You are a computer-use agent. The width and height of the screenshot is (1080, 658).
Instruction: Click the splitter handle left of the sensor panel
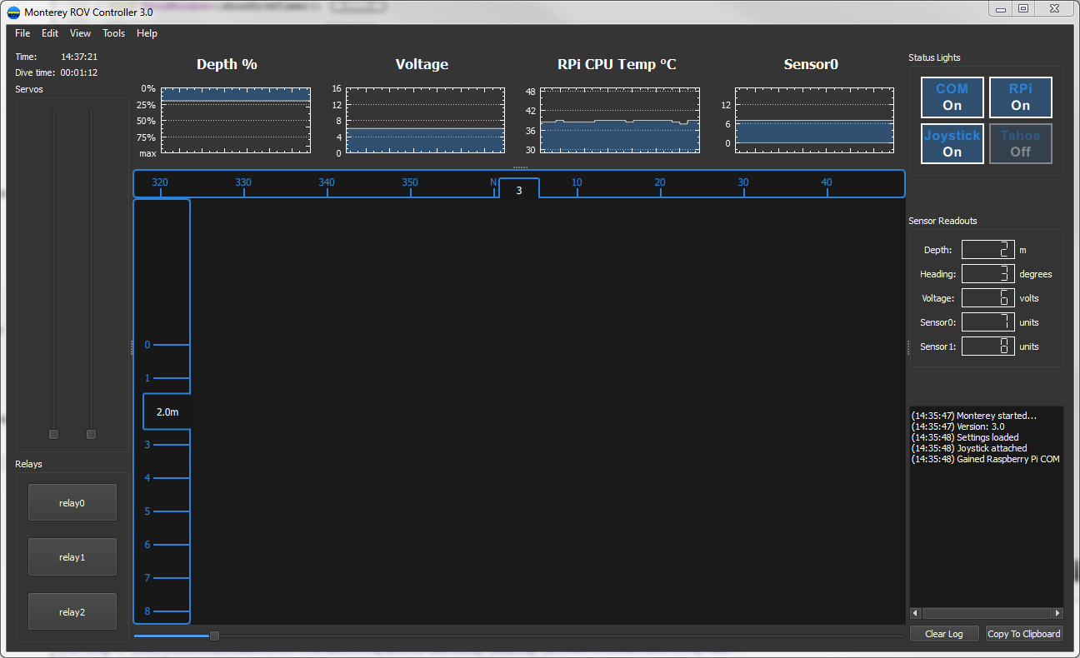pyautogui.click(x=908, y=348)
